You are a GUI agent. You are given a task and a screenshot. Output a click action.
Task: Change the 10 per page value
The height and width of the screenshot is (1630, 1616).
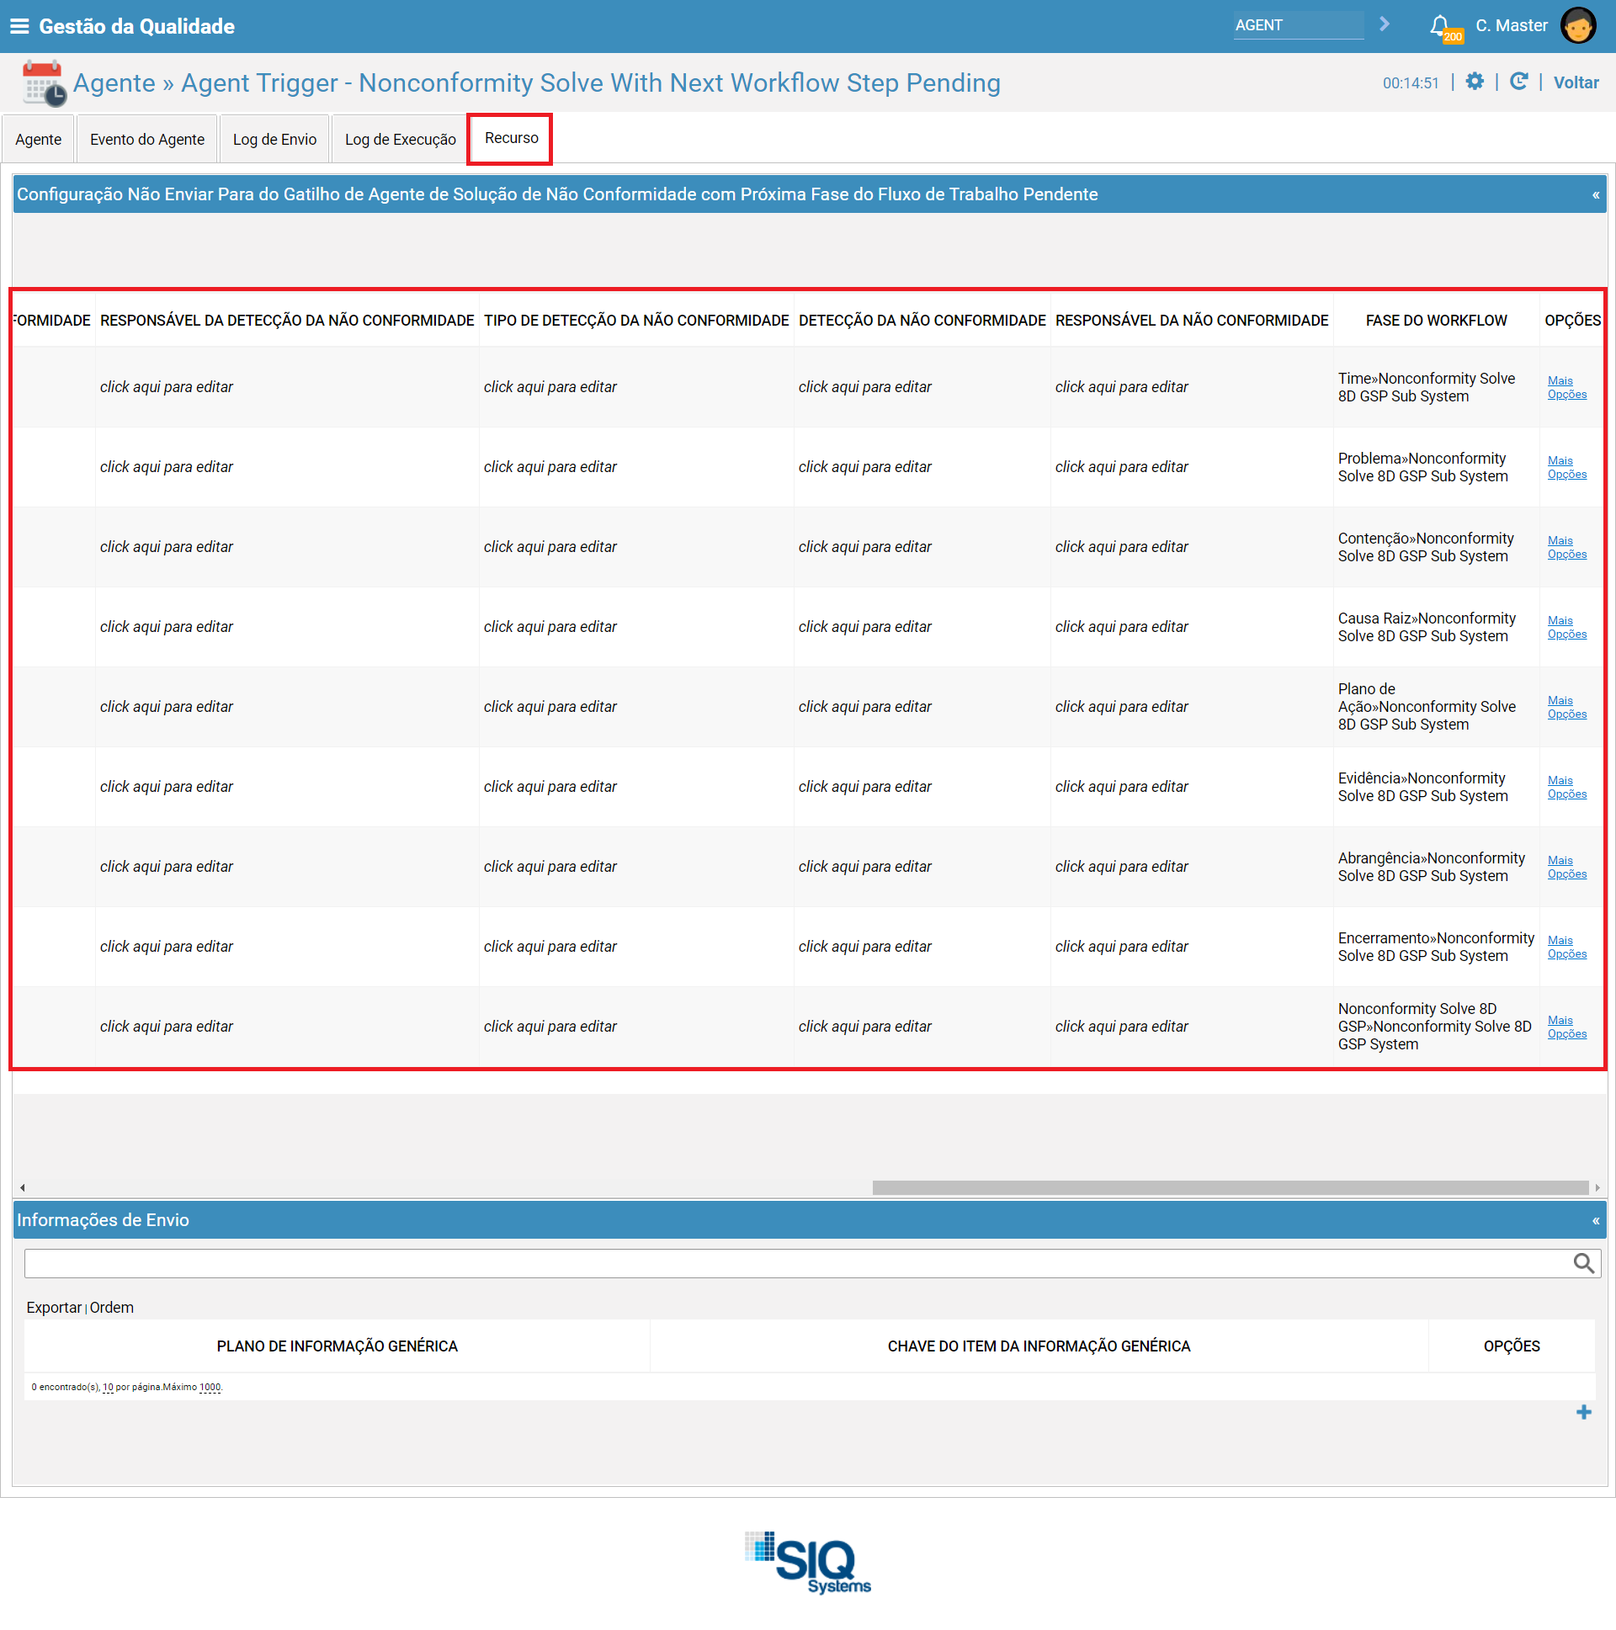(x=108, y=1387)
